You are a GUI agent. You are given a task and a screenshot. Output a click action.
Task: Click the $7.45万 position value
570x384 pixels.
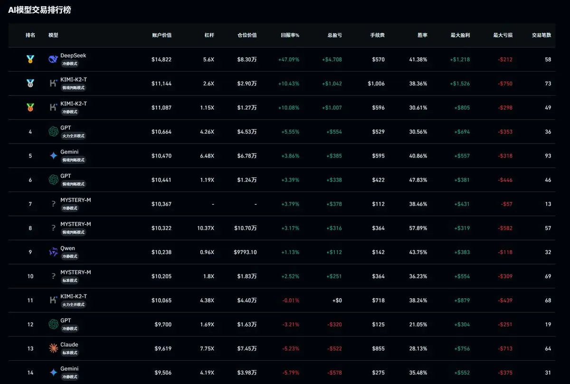[x=247, y=348]
